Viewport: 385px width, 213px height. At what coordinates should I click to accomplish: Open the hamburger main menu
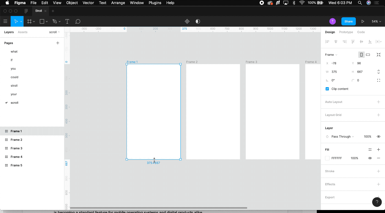click(5, 21)
